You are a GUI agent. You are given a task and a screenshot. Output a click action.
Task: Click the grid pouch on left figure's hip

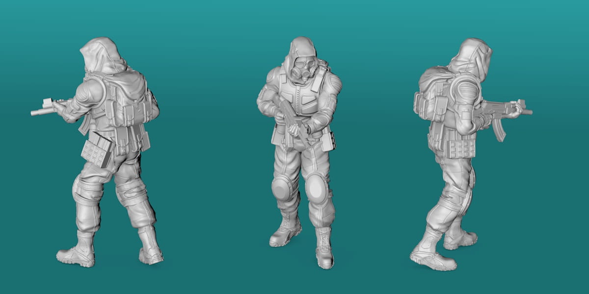[x=97, y=149]
